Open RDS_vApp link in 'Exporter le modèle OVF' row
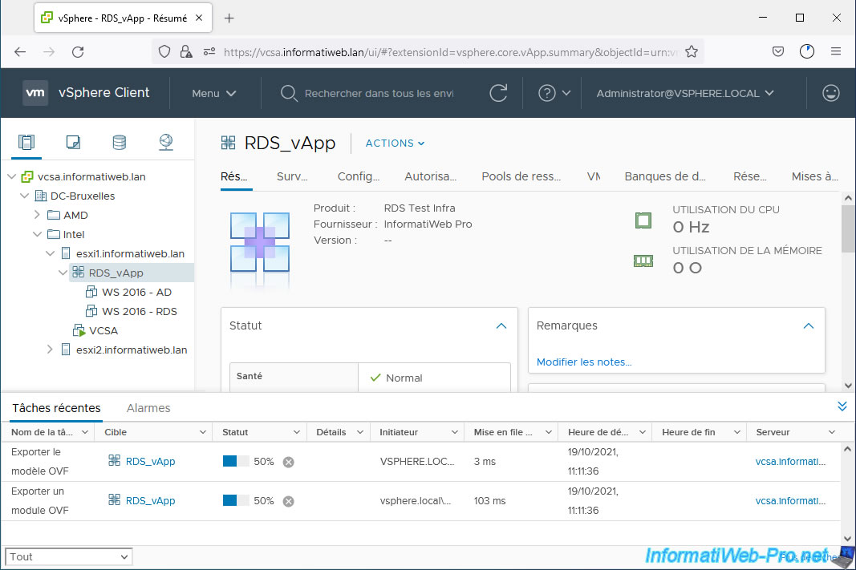 [150, 462]
